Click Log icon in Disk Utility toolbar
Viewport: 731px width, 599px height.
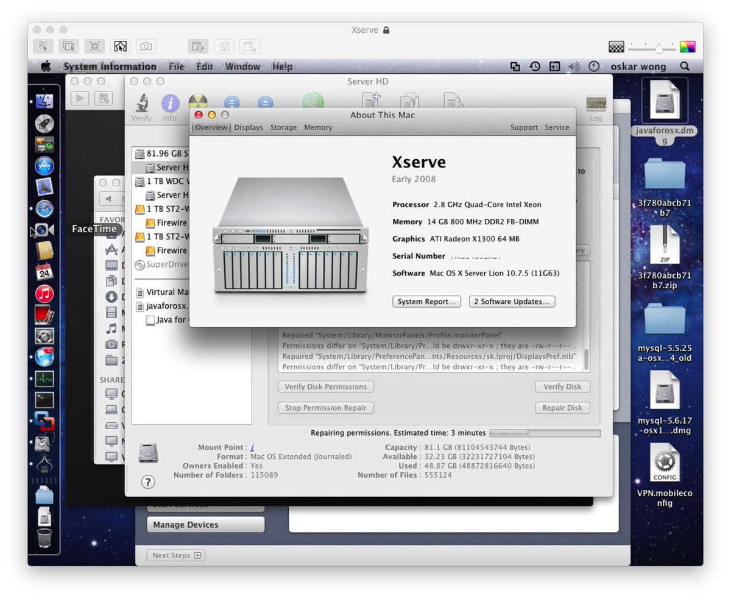[596, 108]
